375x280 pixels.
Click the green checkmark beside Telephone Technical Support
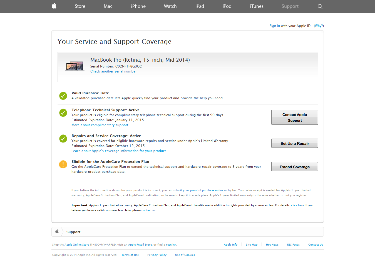(63, 113)
